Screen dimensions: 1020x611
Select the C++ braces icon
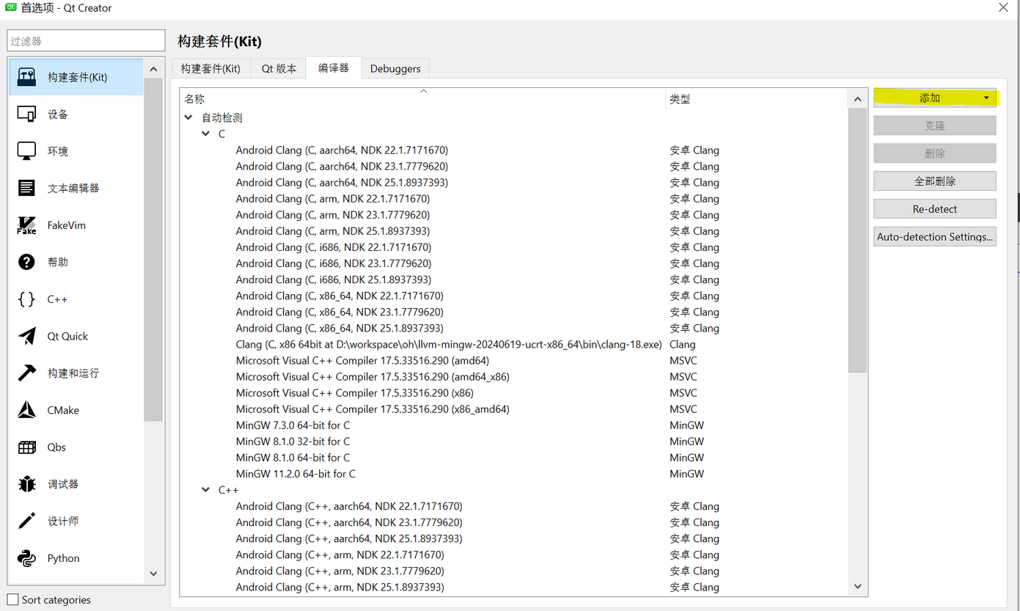click(26, 299)
